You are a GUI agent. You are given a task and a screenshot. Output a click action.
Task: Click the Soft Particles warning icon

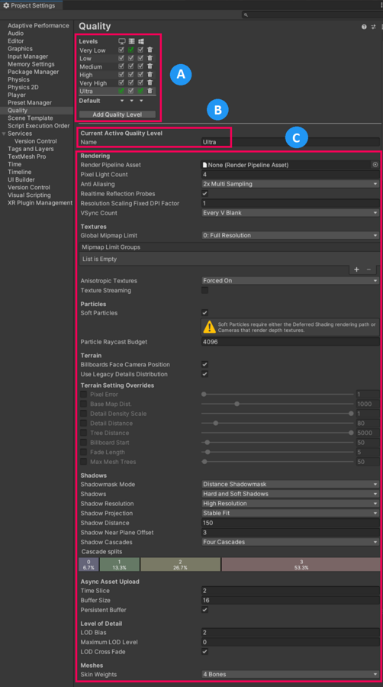pyautogui.click(x=209, y=327)
